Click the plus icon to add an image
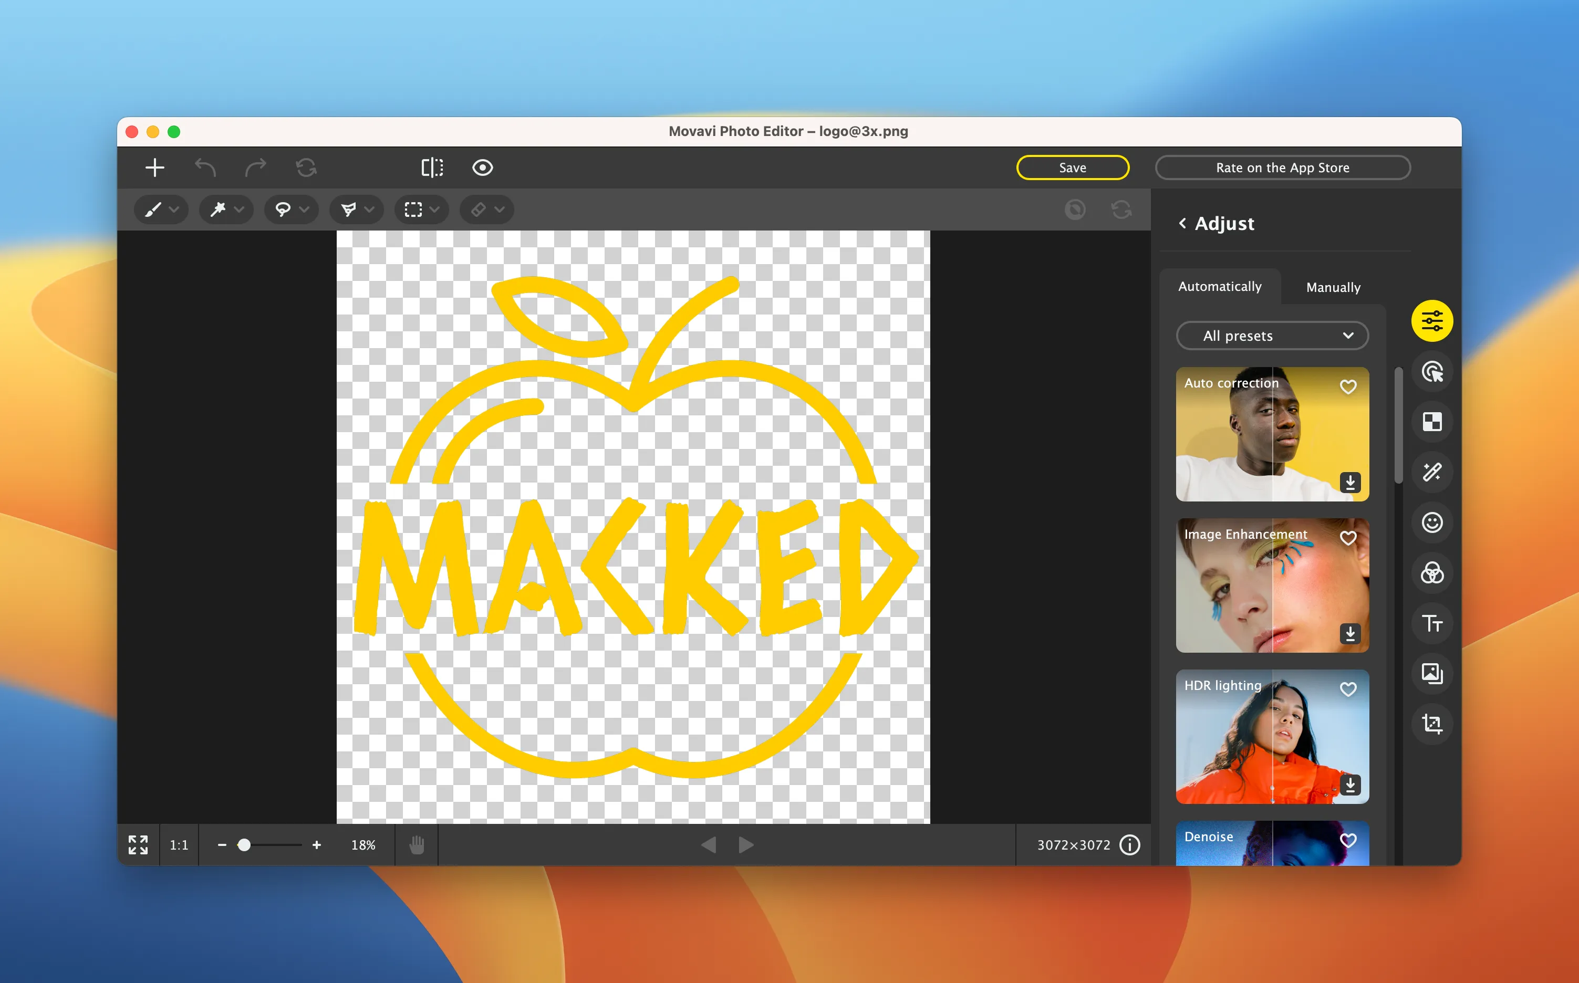This screenshot has width=1579, height=983. click(x=154, y=168)
